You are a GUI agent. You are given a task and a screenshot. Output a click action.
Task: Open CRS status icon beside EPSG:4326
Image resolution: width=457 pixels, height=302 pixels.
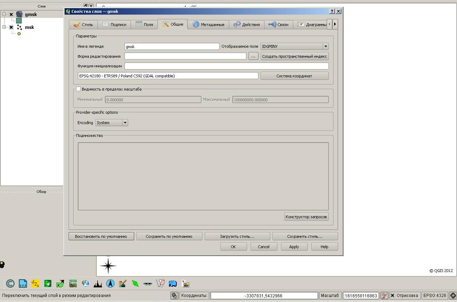coord(453,296)
